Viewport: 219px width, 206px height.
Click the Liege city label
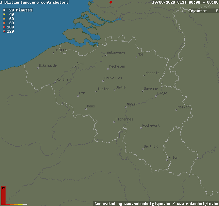[162, 93]
